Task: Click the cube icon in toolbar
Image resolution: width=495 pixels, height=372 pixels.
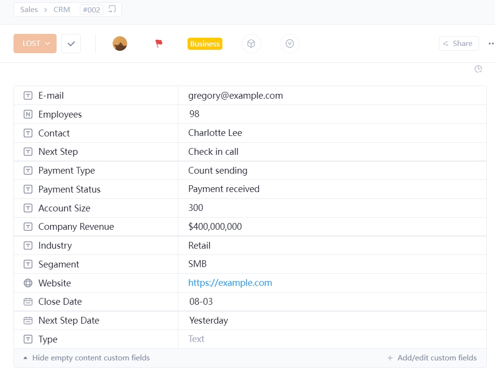Action: pos(251,44)
